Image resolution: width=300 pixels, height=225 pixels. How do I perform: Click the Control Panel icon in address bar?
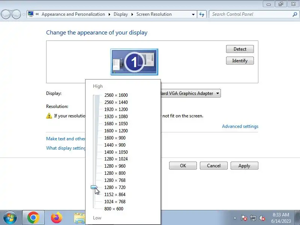point(31,14)
